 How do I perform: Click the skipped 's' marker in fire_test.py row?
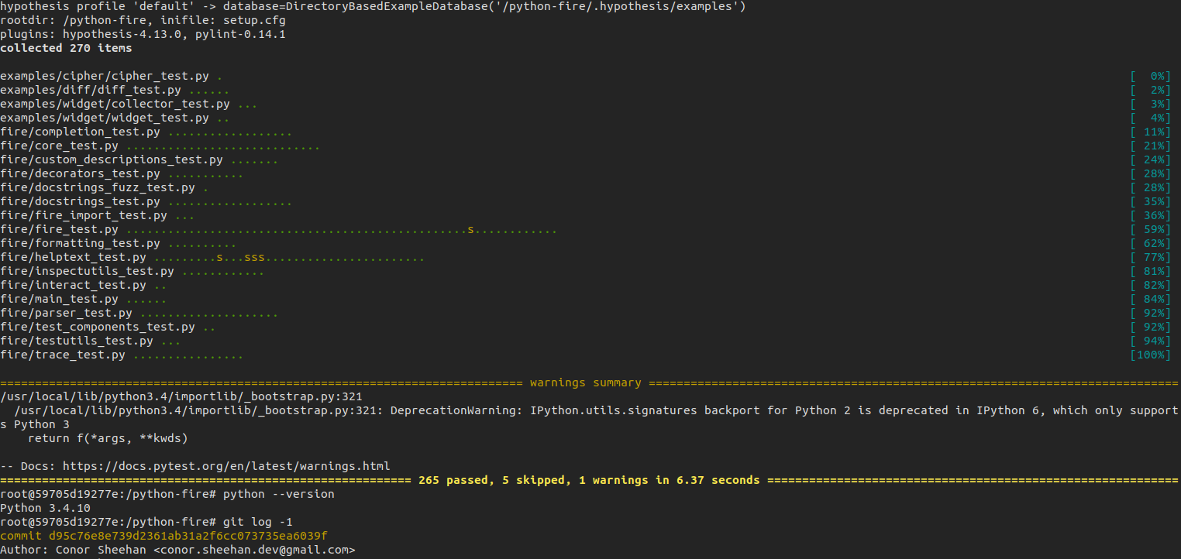click(x=471, y=229)
